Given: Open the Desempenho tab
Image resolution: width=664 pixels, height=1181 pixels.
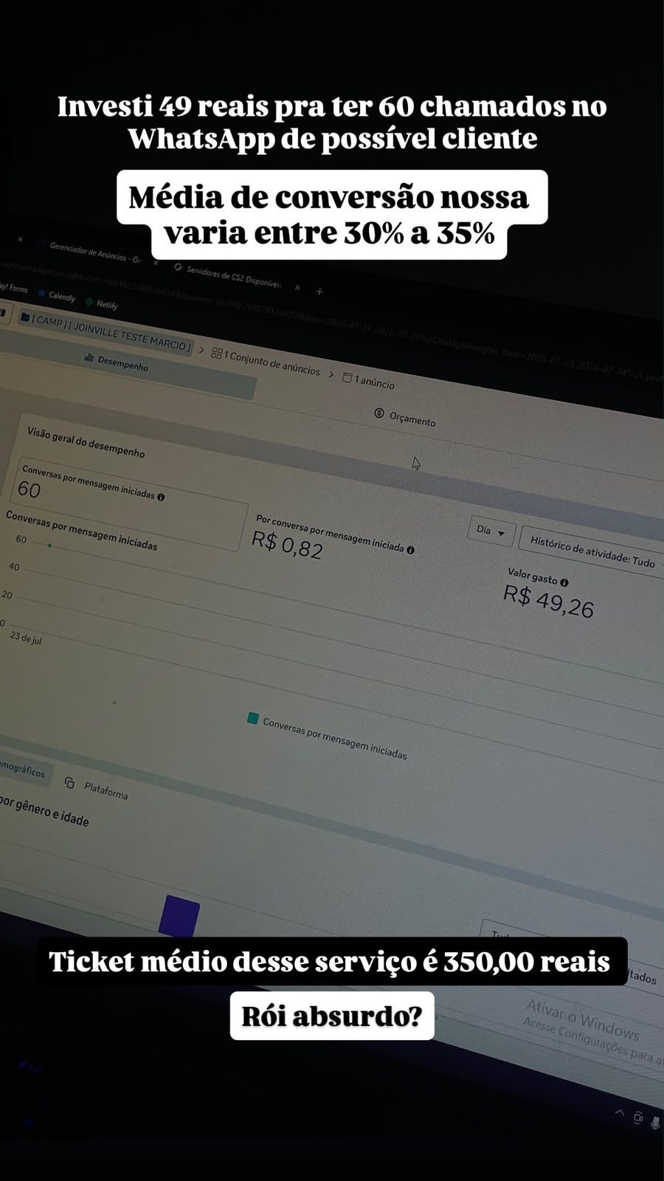Looking at the screenshot, I should 116,362.
